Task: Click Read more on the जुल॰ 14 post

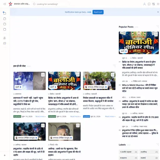Action: (41, 117)
